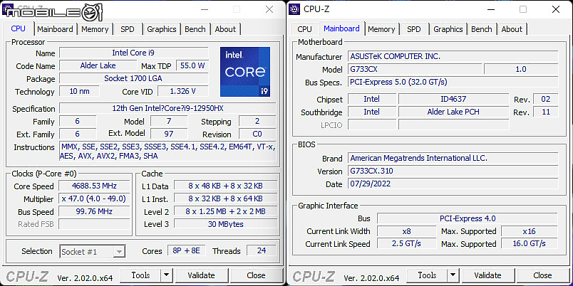This screenshot has height=286, width=573.
Task: Click Tools button in left window
Action: point(140,275)
